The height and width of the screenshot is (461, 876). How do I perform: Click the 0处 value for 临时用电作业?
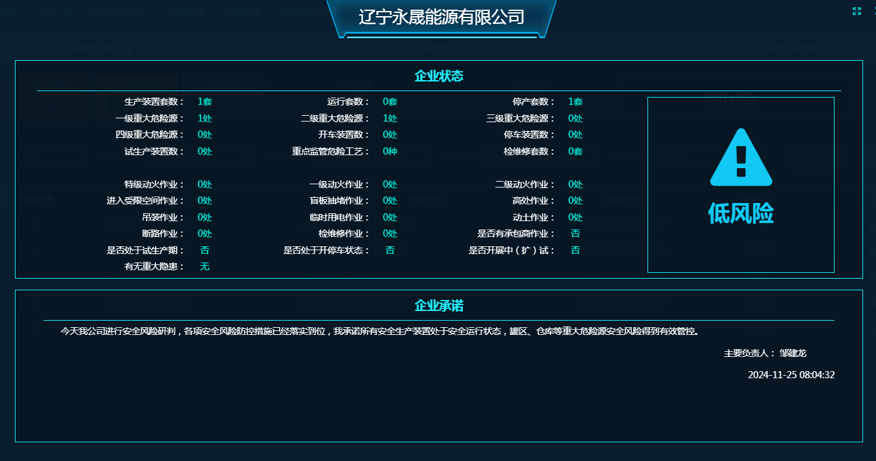(x=390, y=217)
